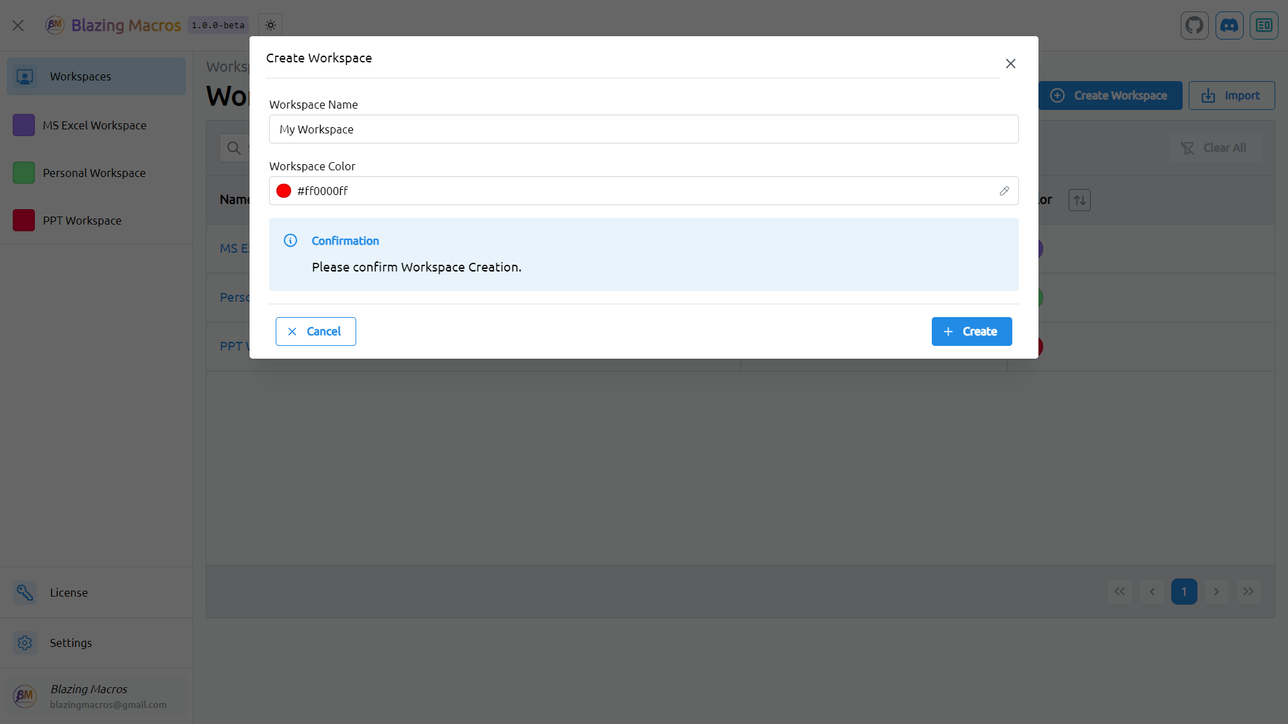Cancel workspace creation
The image size is (1288, 724).
(x=316, y=332)
